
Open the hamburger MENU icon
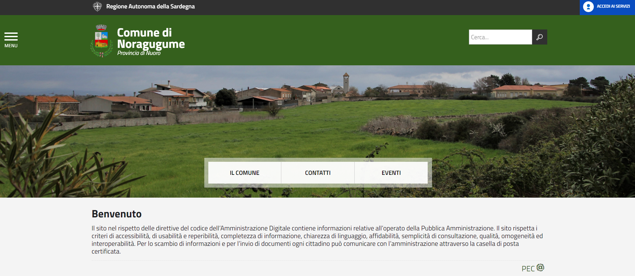point(11,36)
